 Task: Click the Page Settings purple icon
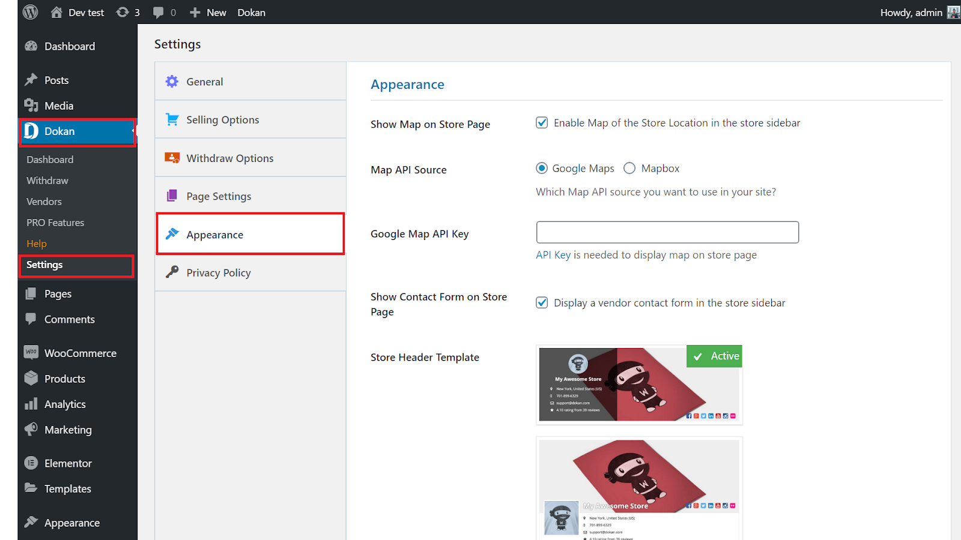point(172,196)
